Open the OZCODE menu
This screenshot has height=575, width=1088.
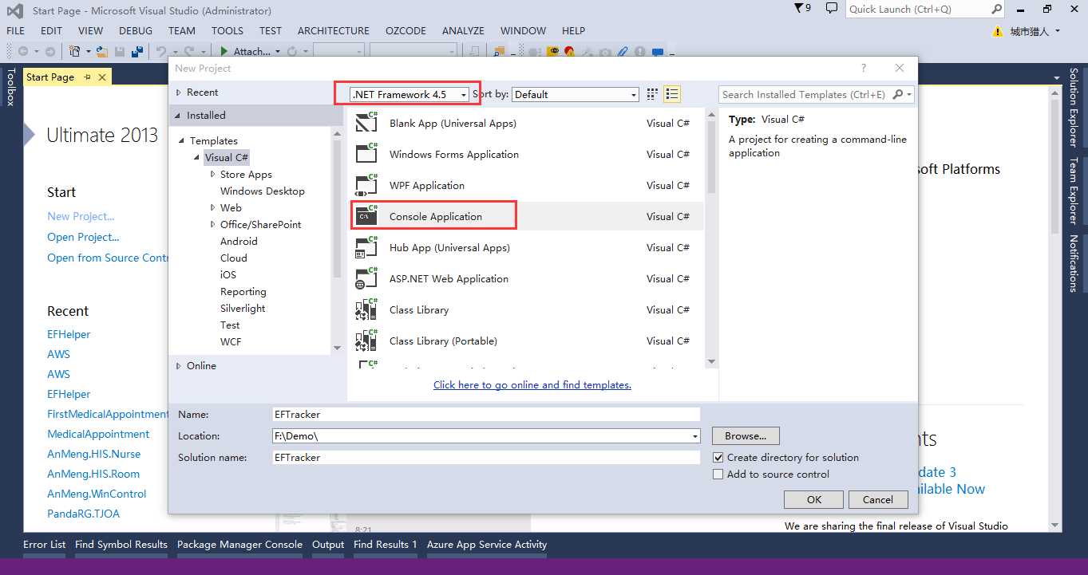pos(406,30)
